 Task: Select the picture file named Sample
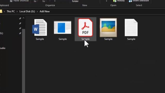click(108, 29)
